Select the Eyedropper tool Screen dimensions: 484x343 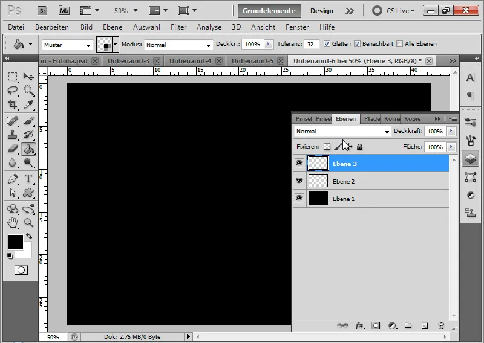28,104
